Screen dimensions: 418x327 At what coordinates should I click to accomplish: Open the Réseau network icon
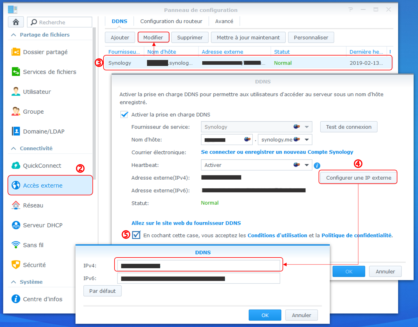[x=16, y=205]
